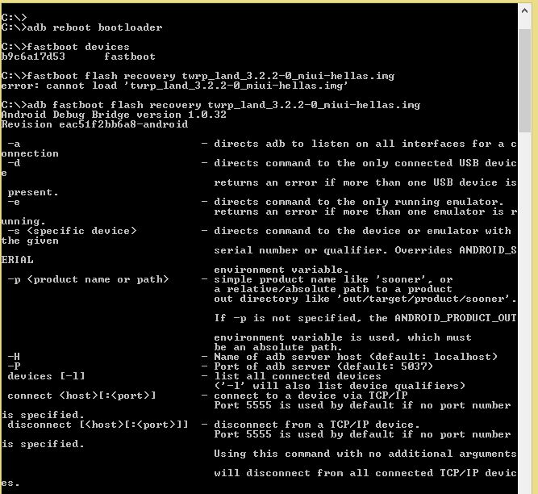Screen dimensions: 538x494
Task: Click the device serial b9c6a17d53
Action: click(x=33, y=57)
